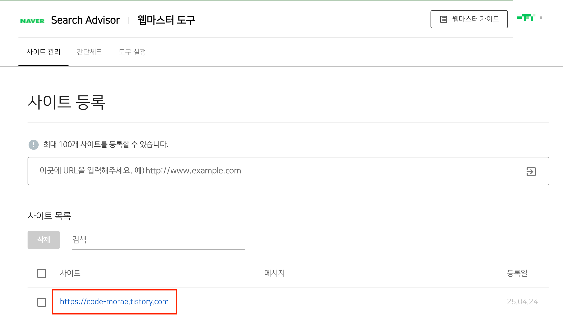Screen dimensions: 563x327
Task: Click the 등록일 column header
Action: [x=517, y=273]
